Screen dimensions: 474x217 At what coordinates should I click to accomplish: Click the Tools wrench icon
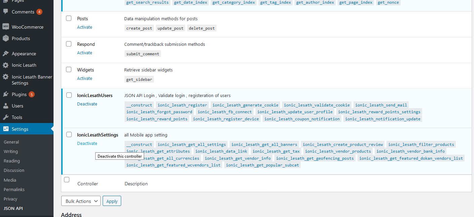coord(5,117)
